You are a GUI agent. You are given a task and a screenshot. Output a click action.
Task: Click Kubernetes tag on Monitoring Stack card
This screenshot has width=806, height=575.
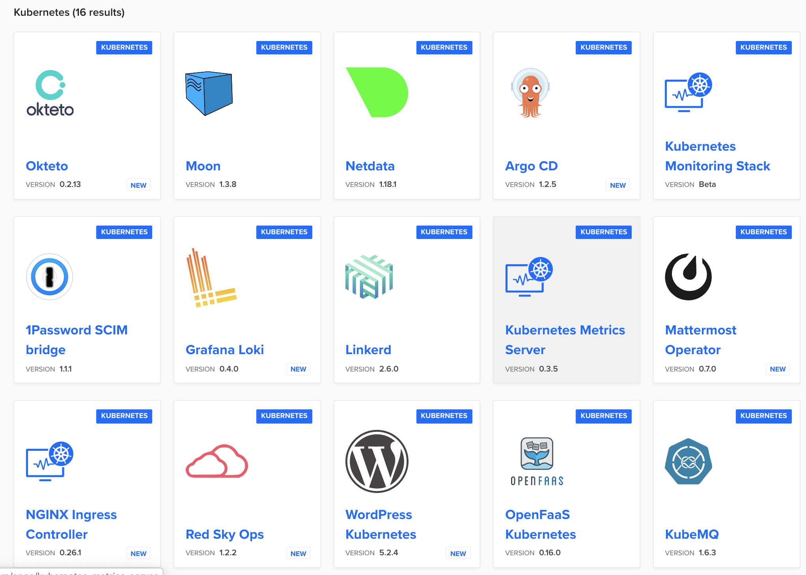point(764,47)
